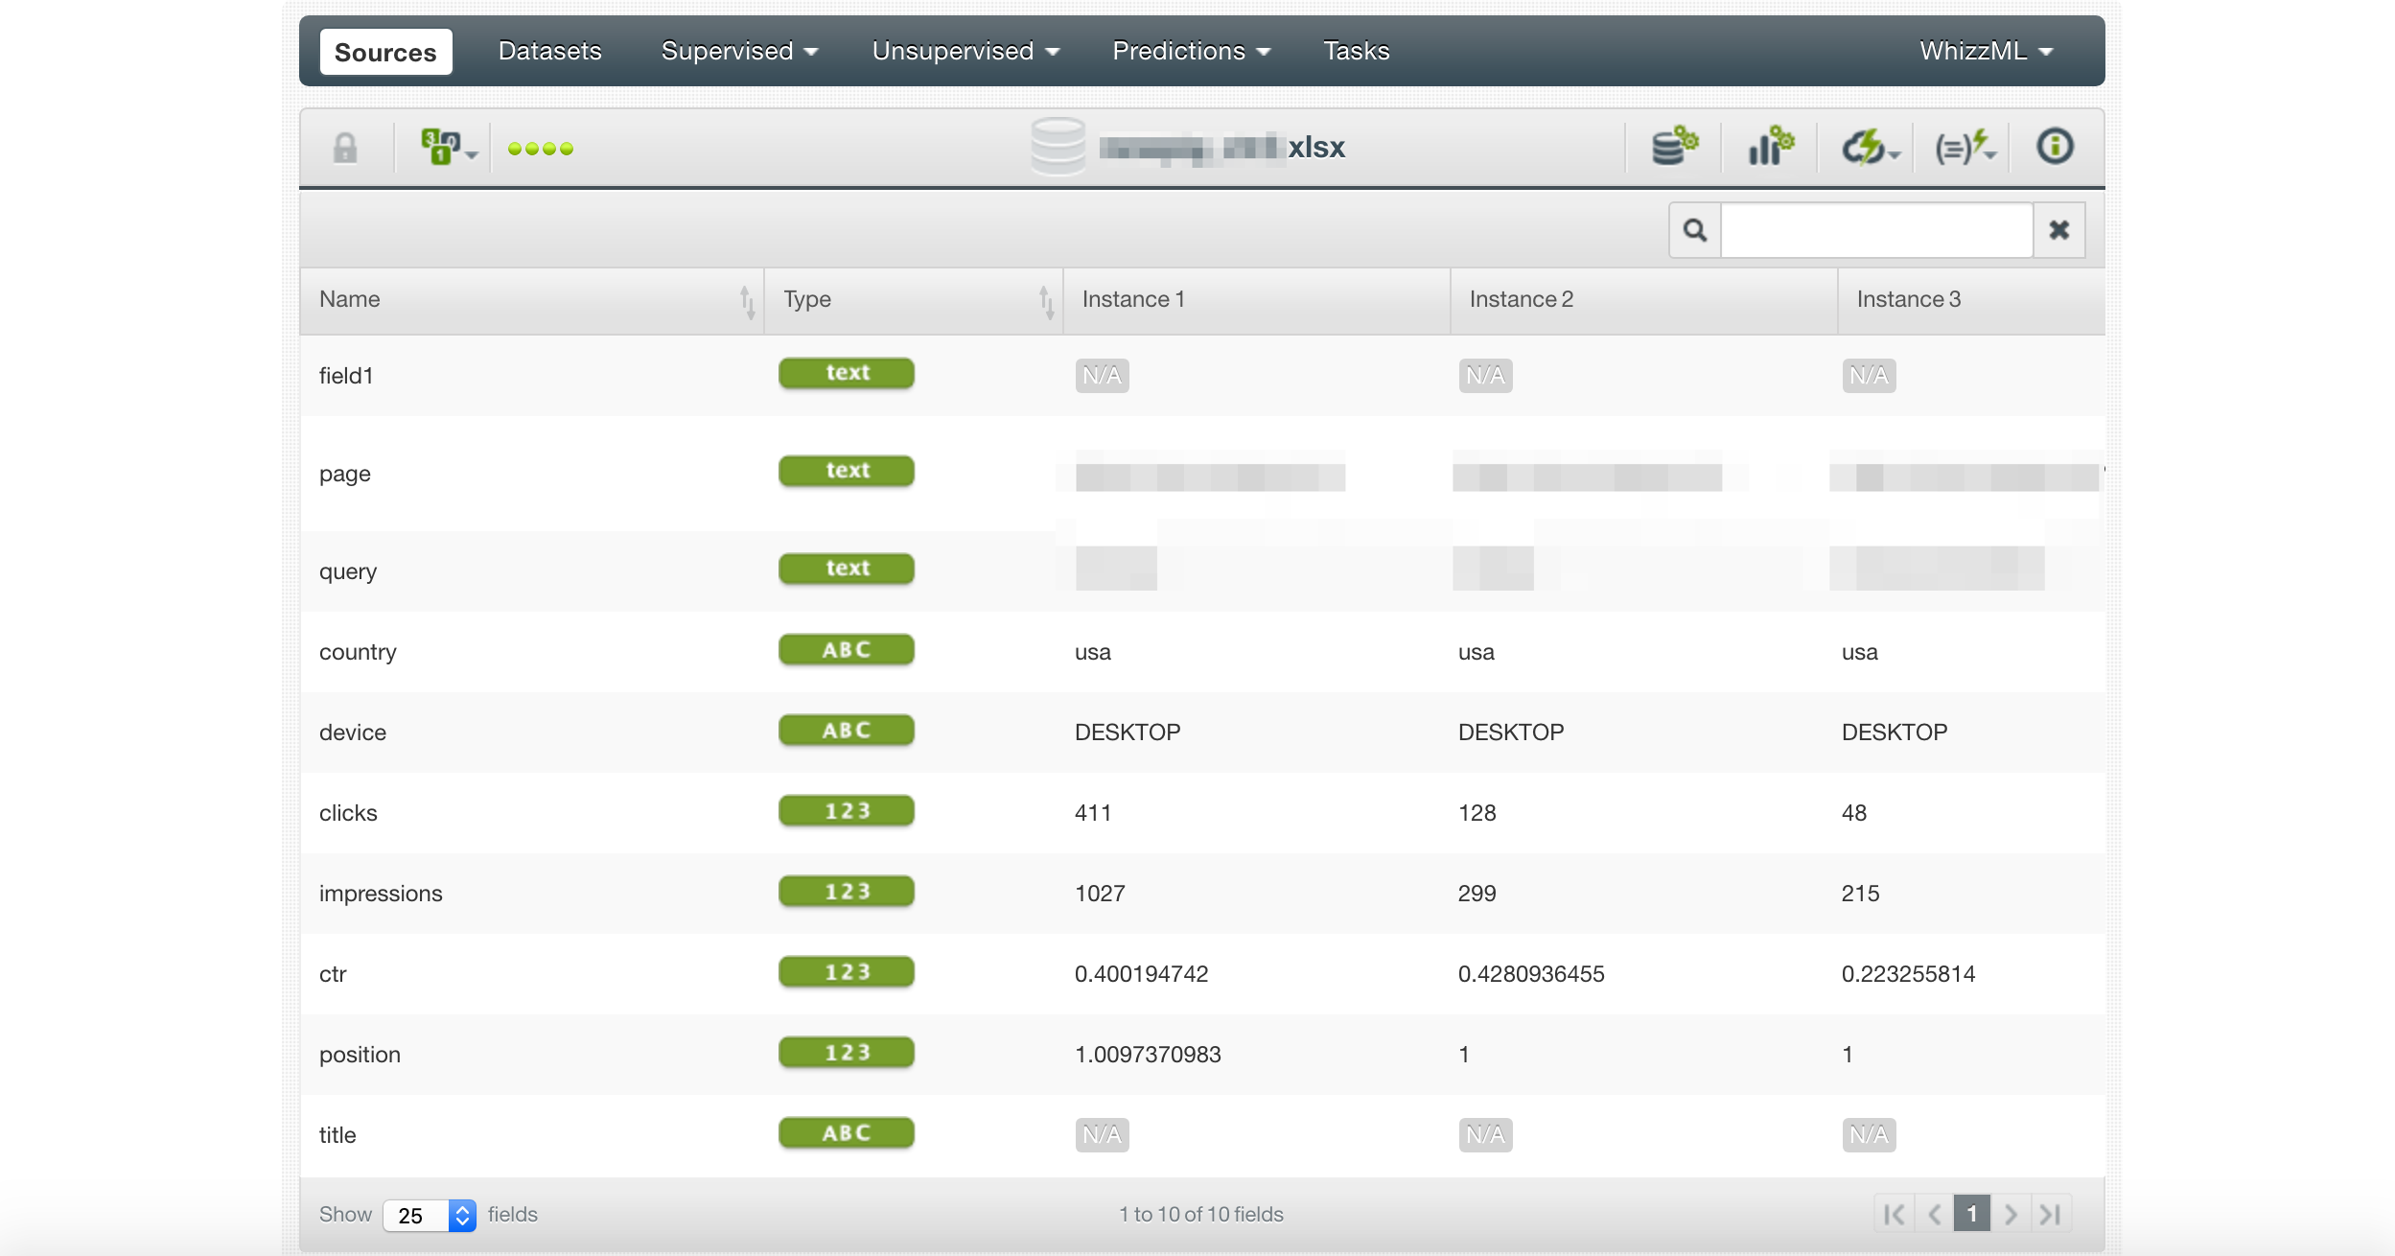
Task: Click the 1-click dataset chart icon
Action: [1770, 147]
